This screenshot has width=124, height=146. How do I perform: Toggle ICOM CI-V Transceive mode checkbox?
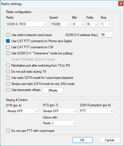pyautogui.click(x=8, y=53)
